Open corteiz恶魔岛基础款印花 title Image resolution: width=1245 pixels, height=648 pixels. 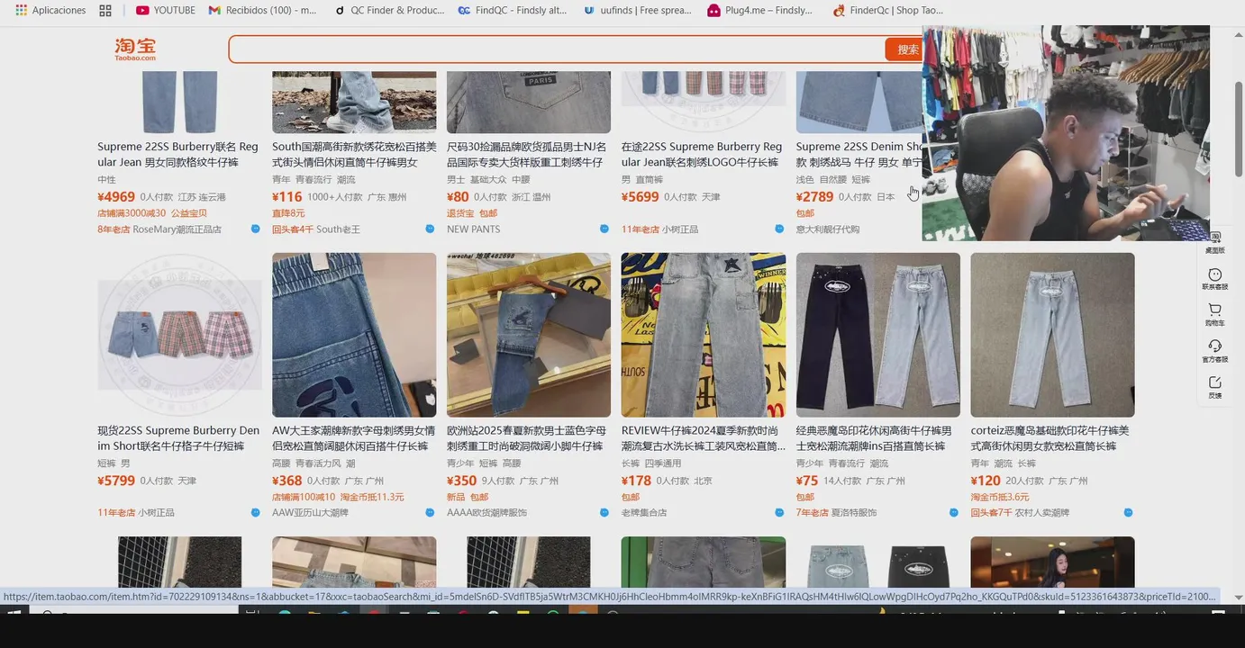coord(1050,438)
